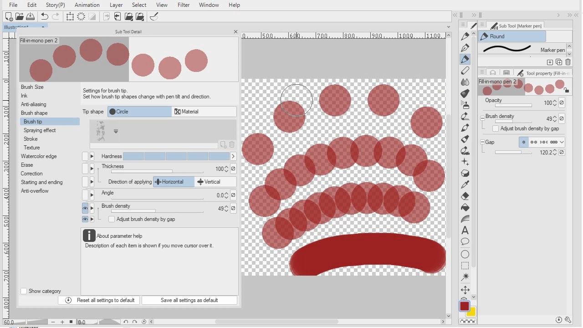583x328 pixels.
Task: Toggle visibility box beside Thickness
Action: click(85, 169)
